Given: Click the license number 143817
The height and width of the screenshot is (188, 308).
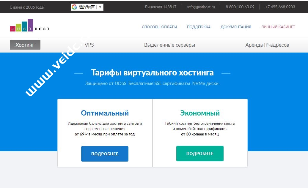Looking at the screenshot, I should pos(161,7).
